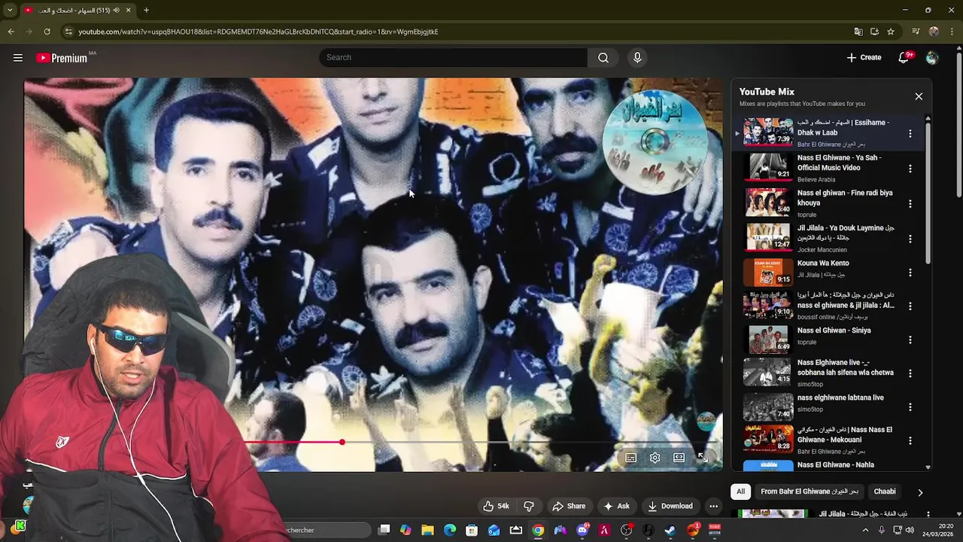Click the search magnifier button
963x542 pixels.
[x=603, y=58]
